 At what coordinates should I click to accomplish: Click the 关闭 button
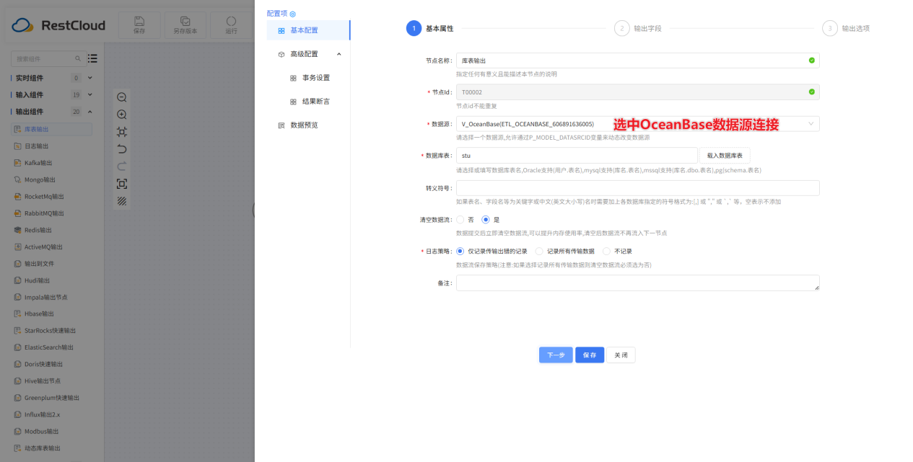coord(621,355)
